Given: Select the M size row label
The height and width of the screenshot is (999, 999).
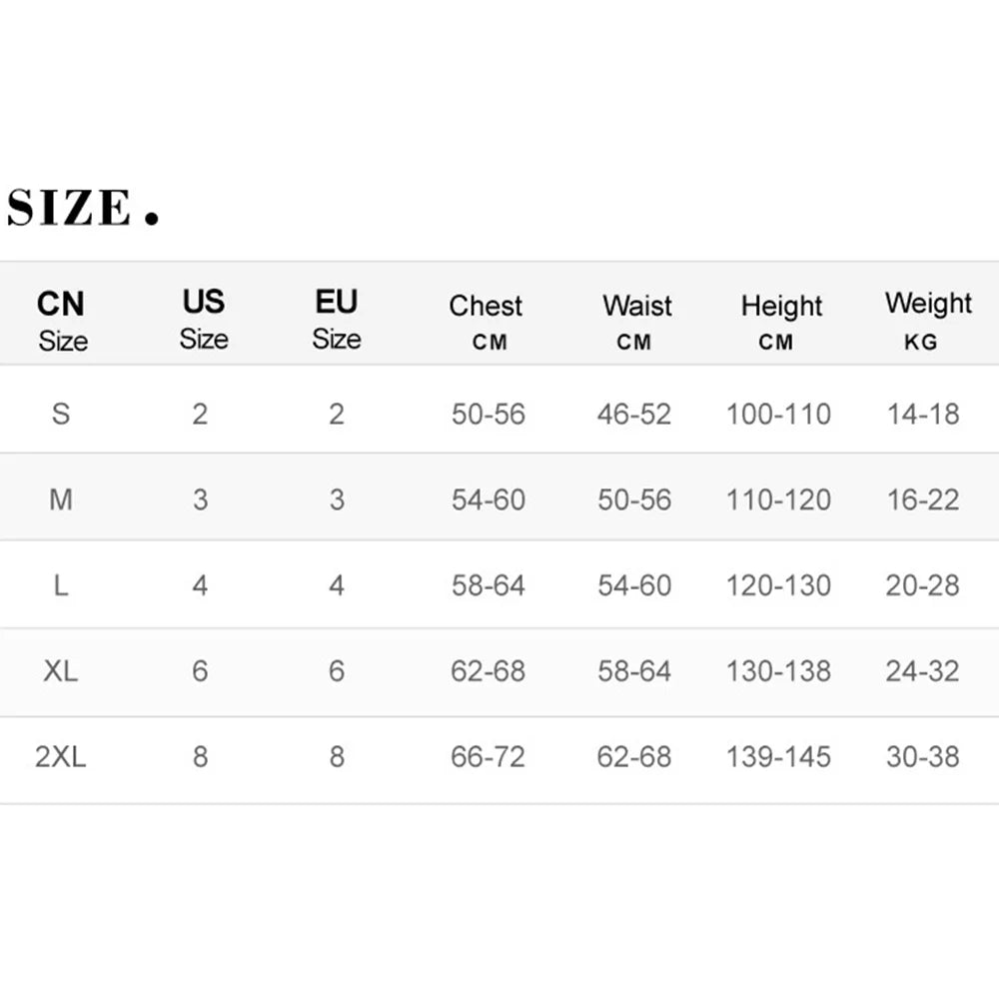Looking at the screenshot, I should click(x=61, y=499).
